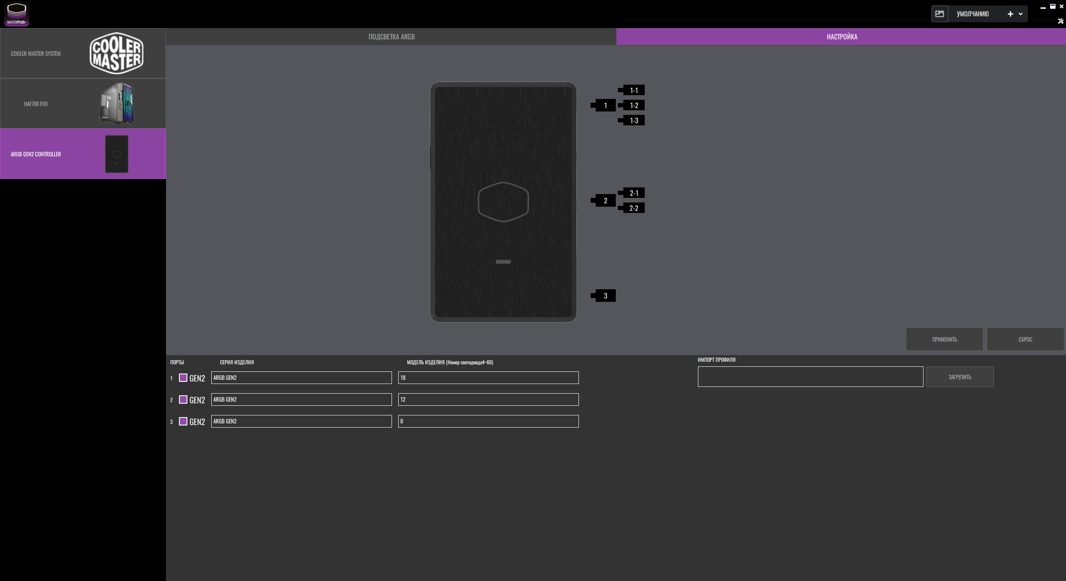The width and height of the screenshot is (1066, 581).
Task: Select port connector 1 on the diagram
Action: [603, 105]
